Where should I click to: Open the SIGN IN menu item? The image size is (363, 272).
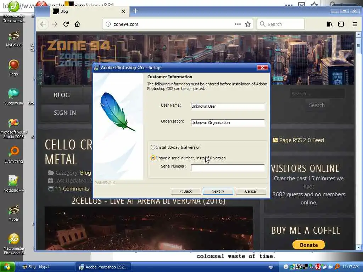click(65, 113)
